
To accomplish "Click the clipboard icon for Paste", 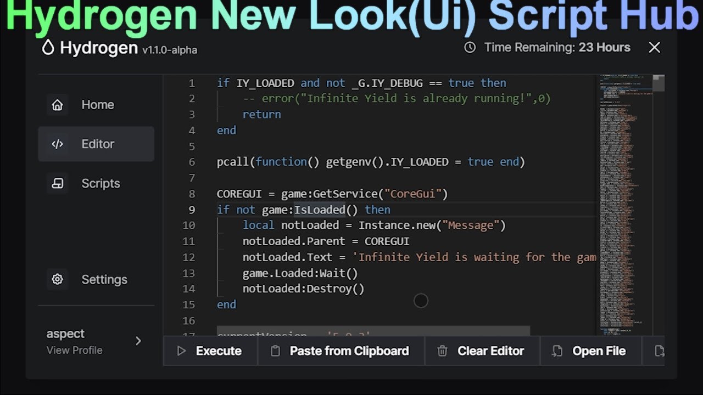I will tap(276, 351).
